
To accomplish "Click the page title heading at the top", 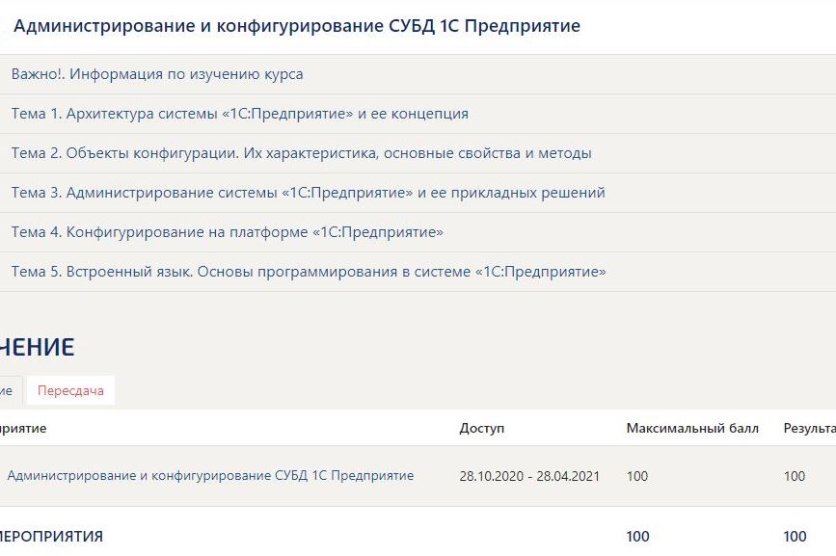I will click(x=297, y=26).
